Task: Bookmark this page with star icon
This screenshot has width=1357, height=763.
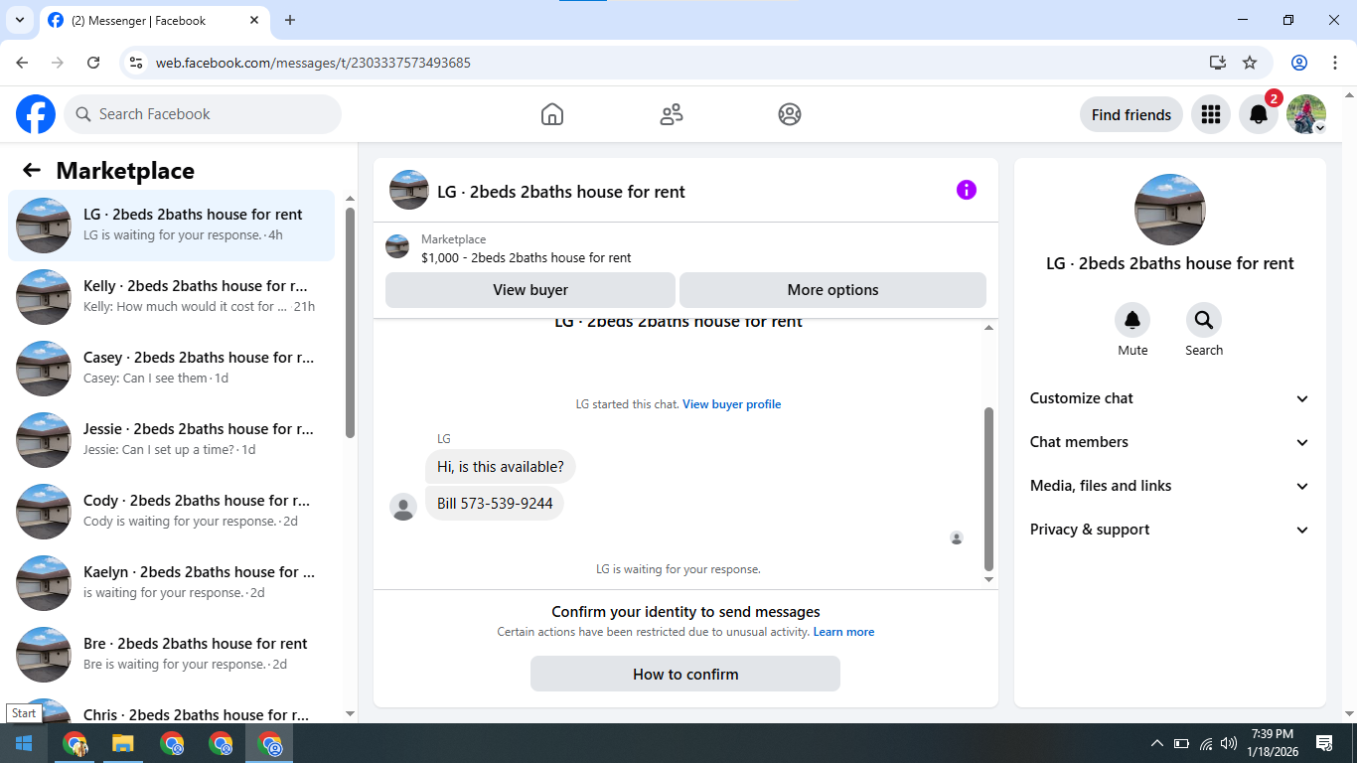Action: (1250, 63)
